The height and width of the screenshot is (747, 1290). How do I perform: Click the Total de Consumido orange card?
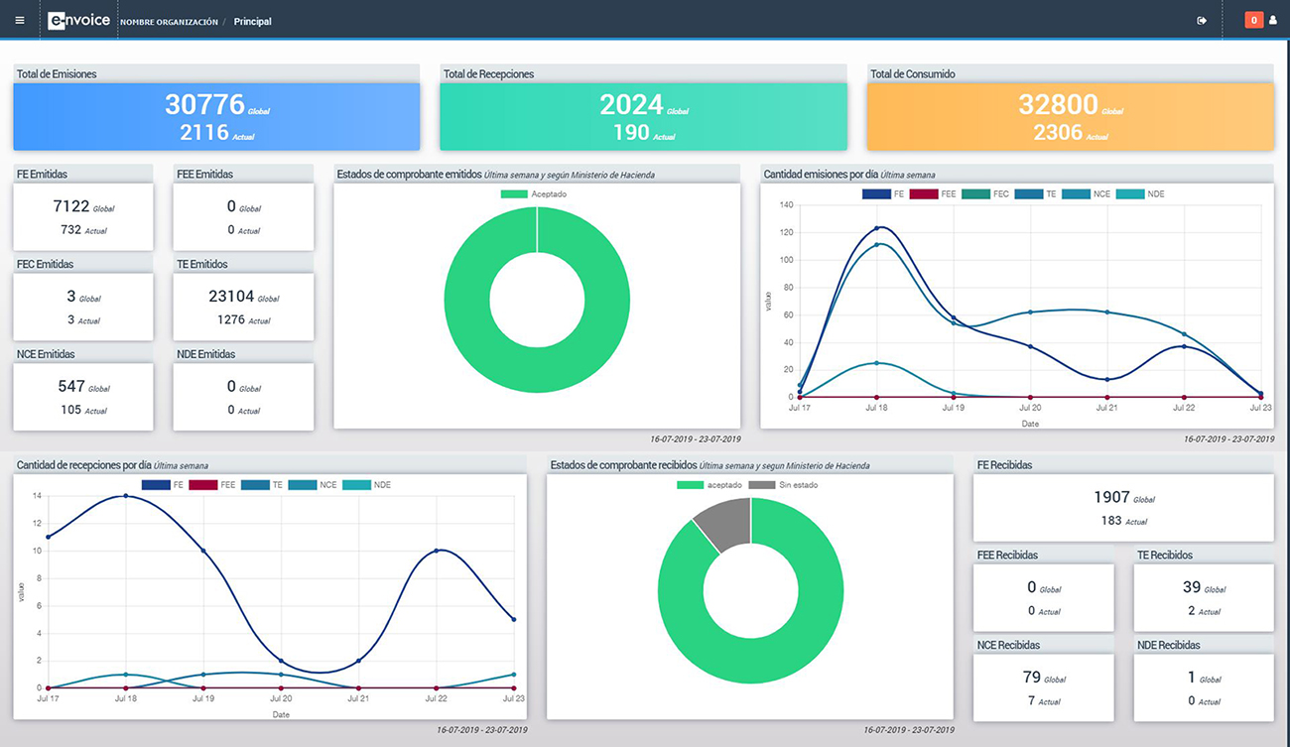tap(1070, 117)
